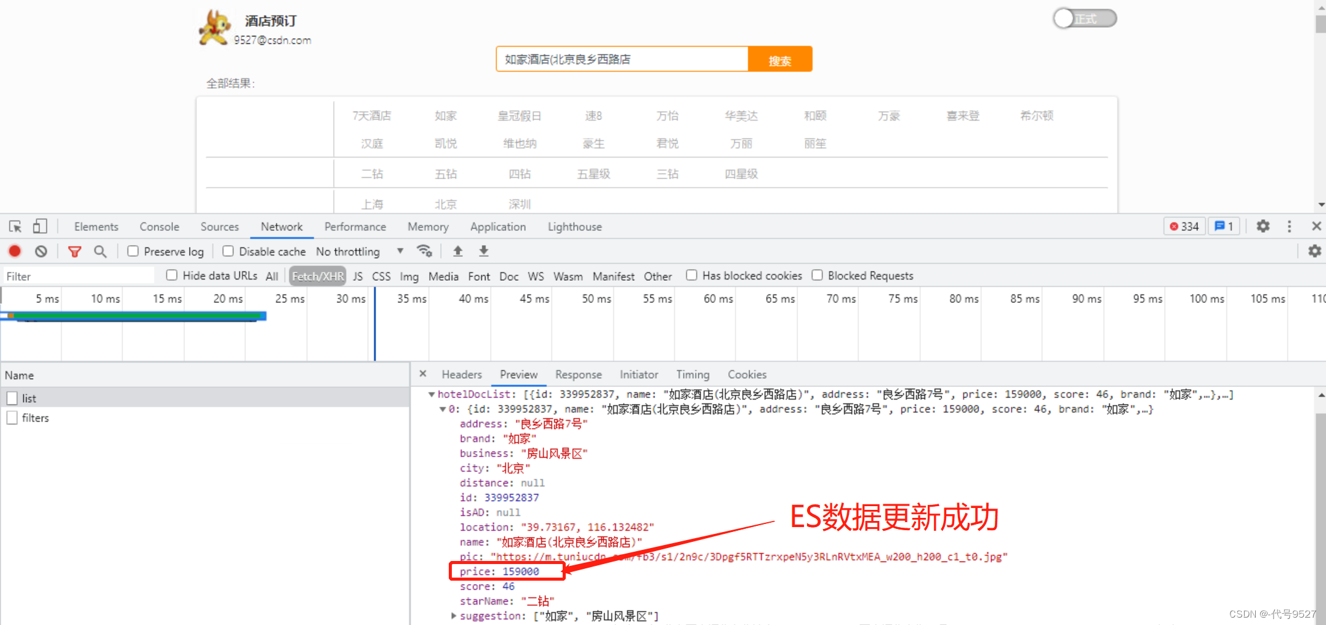Toggle the device toolbar icon
This screenshot has height=625, width=1326.
click(40, 227)
